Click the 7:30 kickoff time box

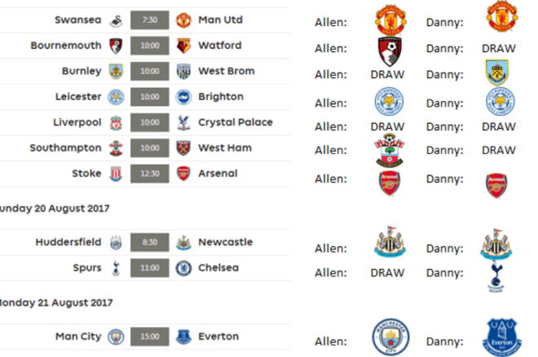coord(149,20)
